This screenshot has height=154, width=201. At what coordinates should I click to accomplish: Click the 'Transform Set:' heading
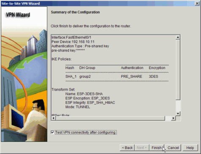click(x=63, y=90)
